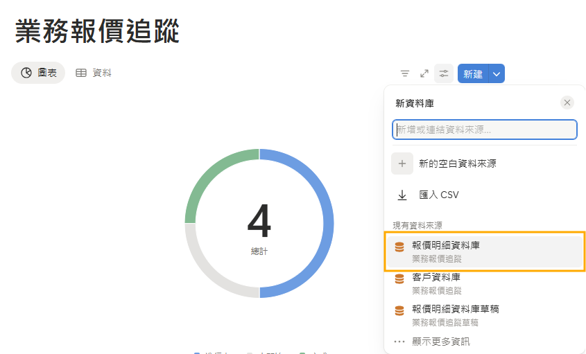Viewport: 586px width, 354px height.
Task: Close the 新資料庫 panel
Action: (x=567, y=103)
